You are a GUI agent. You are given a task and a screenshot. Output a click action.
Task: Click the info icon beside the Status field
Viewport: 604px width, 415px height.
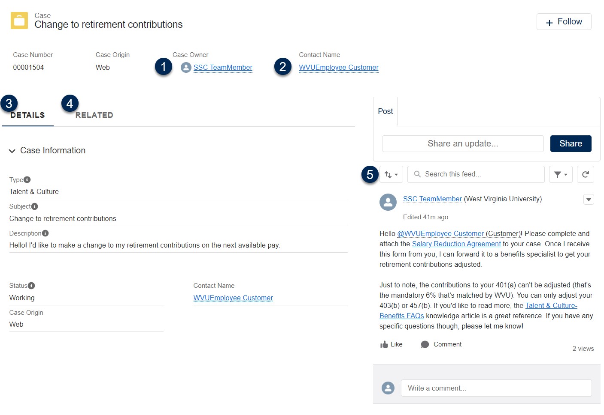(32, 285)
